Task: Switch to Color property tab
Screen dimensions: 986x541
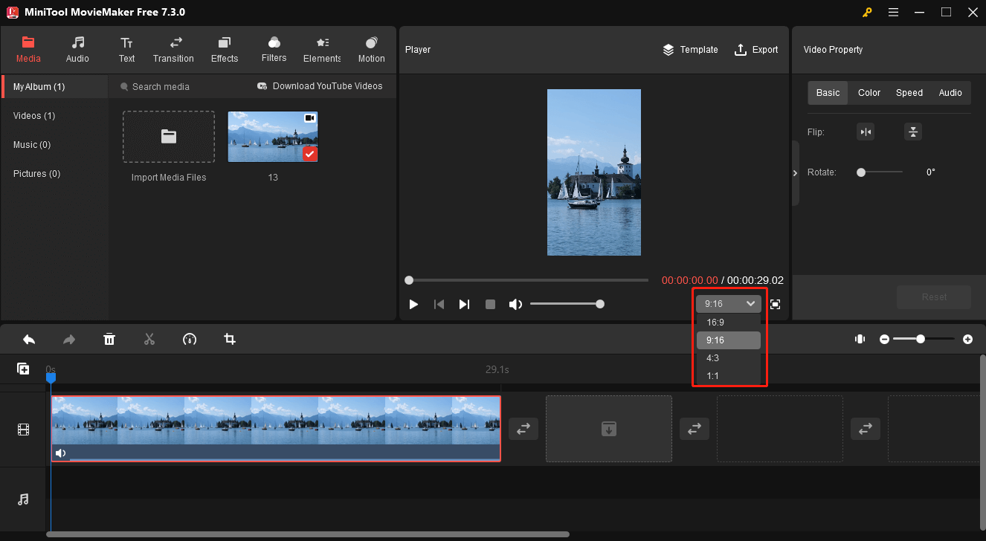Action: (869, 93)
